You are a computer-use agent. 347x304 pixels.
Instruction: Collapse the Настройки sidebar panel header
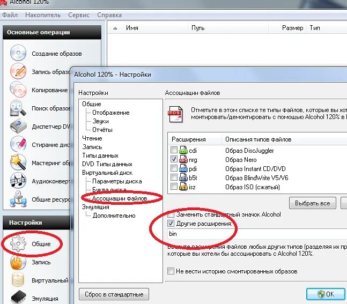coord(36,223)
